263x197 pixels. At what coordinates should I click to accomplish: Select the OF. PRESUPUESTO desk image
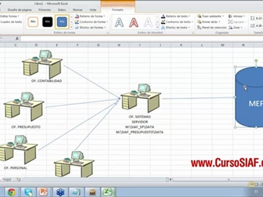pos(24,106)
